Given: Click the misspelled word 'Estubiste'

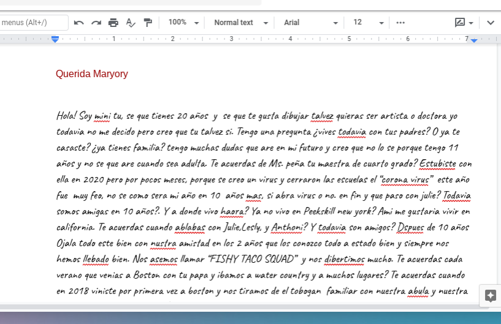Looking at the screenshot, I should click(x=438, y=164).
